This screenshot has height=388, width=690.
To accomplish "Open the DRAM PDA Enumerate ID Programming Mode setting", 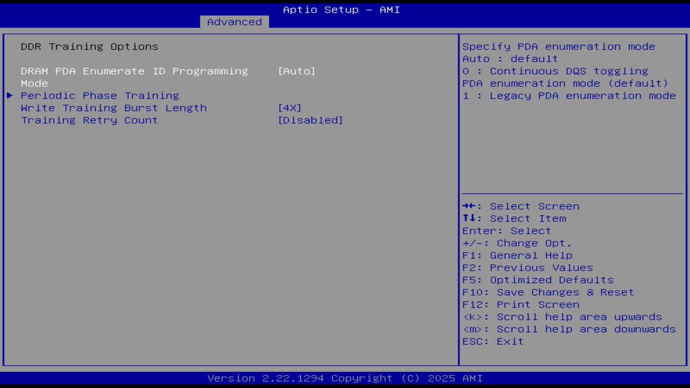I will [296, 71].
